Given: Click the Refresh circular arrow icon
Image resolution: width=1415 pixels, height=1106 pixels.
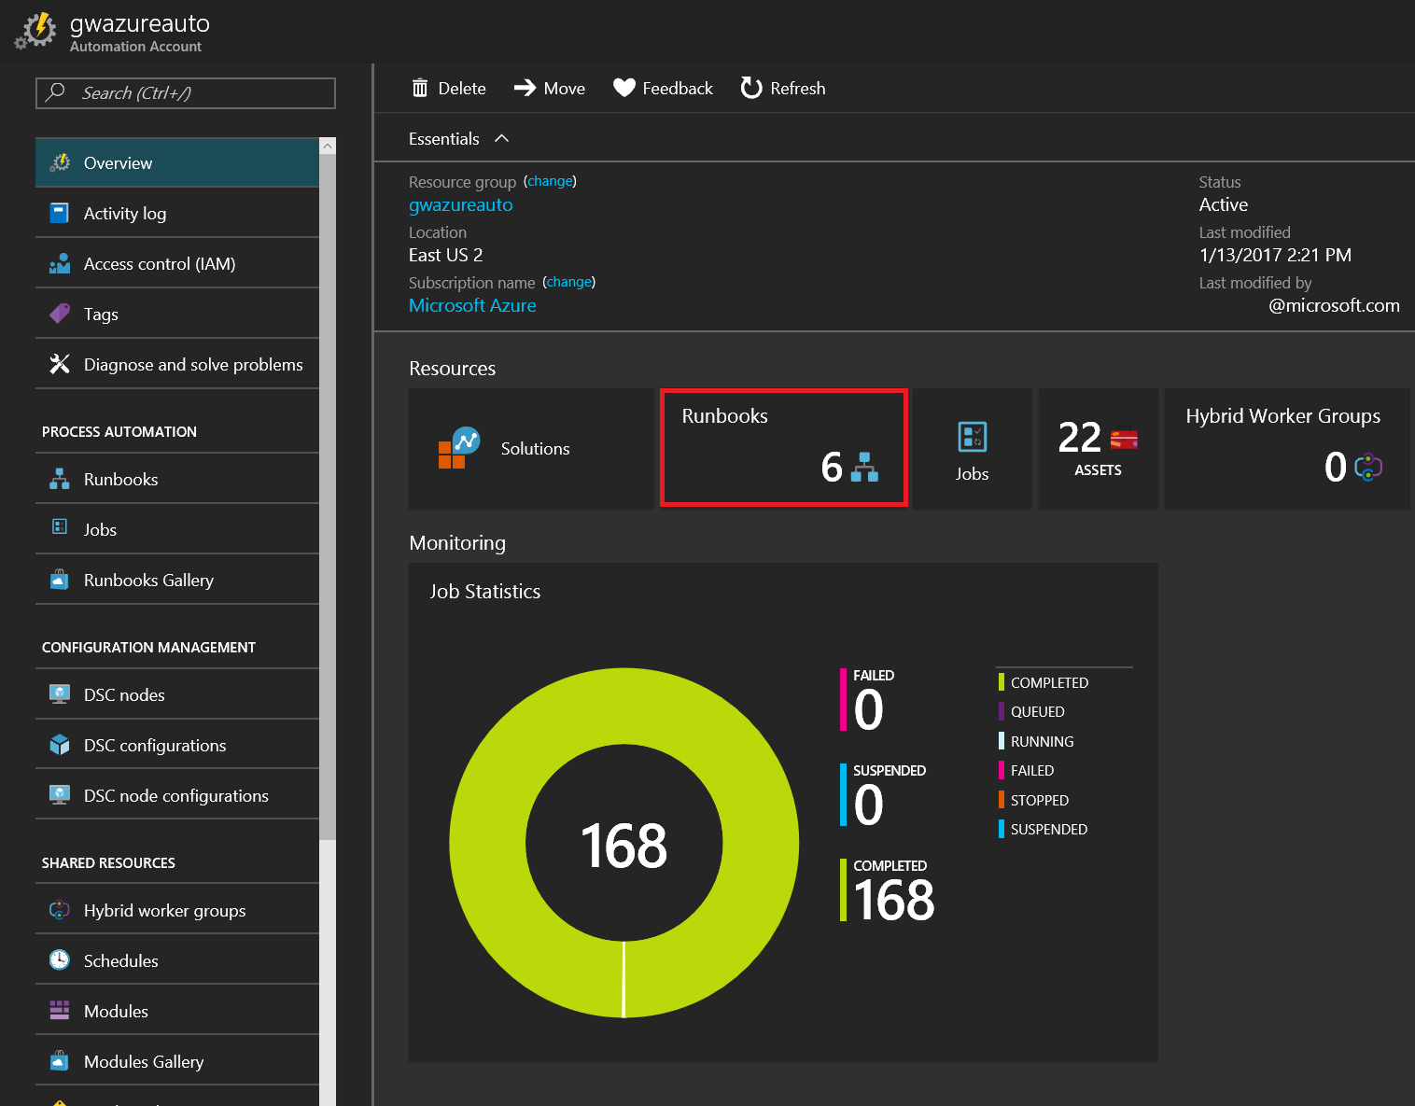Looking at the screenshot, I should pyautogui.click(x=750, y=88).
